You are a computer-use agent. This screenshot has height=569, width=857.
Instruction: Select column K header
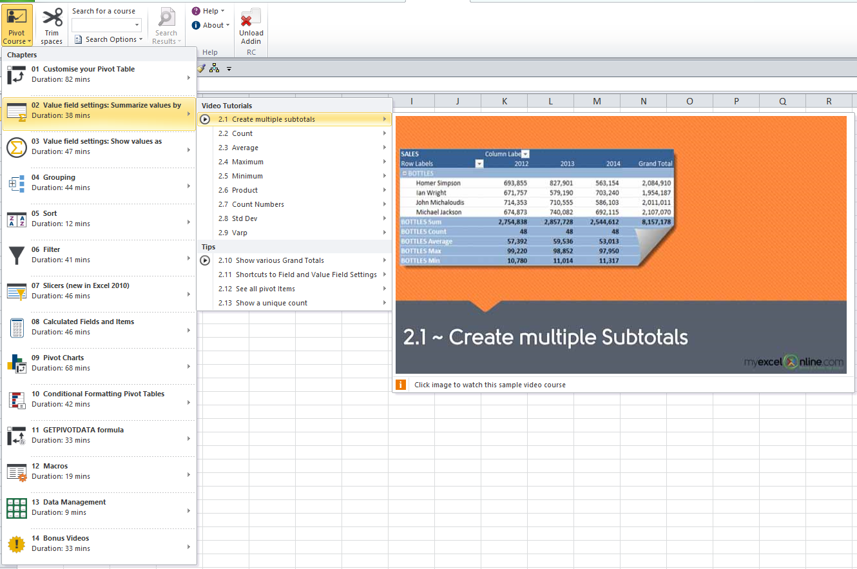[504, 101]
